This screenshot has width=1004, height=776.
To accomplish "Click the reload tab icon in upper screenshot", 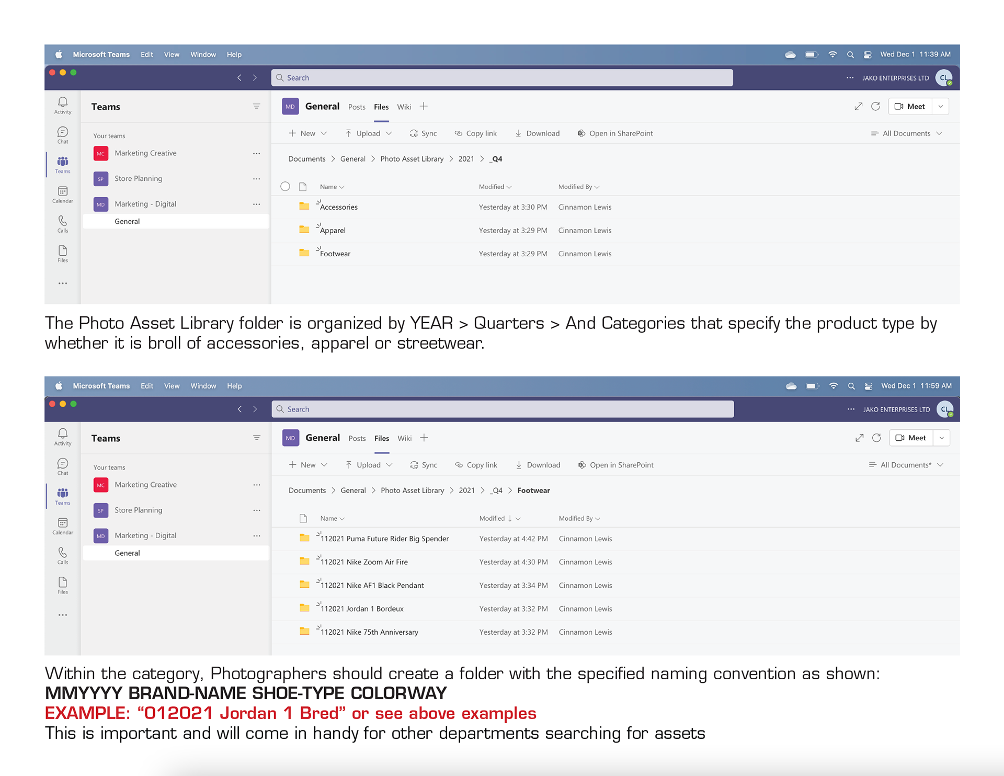I will (876, 106).
